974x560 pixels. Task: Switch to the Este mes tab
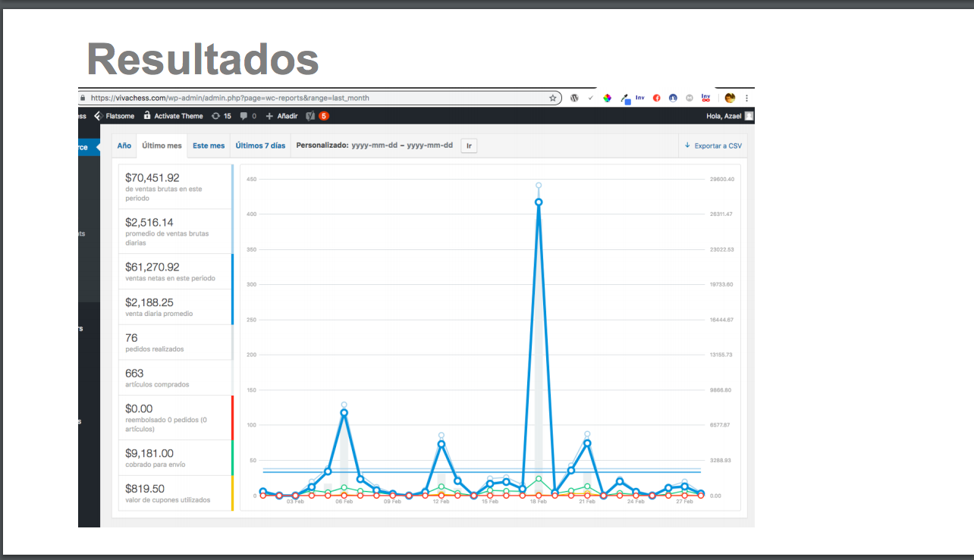click(x=208, y=145)
